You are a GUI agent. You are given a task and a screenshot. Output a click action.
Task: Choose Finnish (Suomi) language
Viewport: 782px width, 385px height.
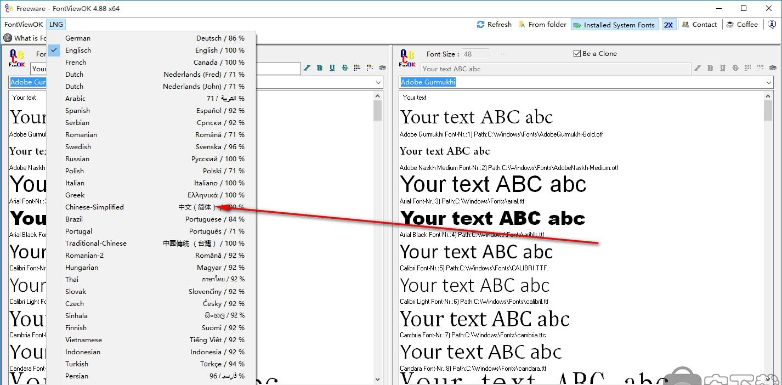point(151,328)
